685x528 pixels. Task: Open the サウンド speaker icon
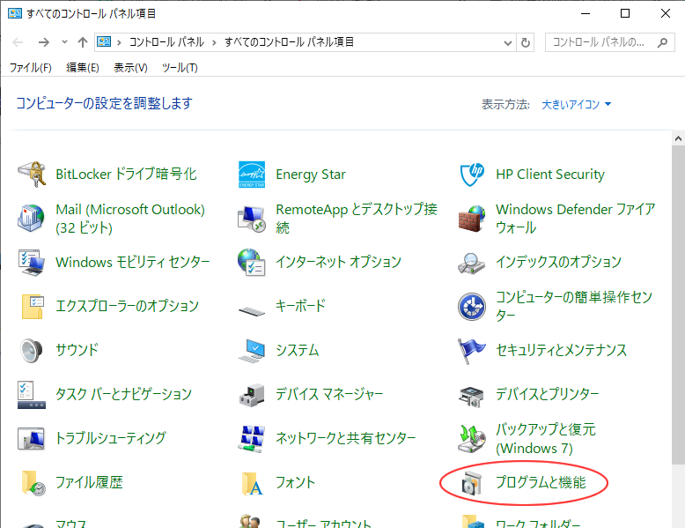click(32, 350)
